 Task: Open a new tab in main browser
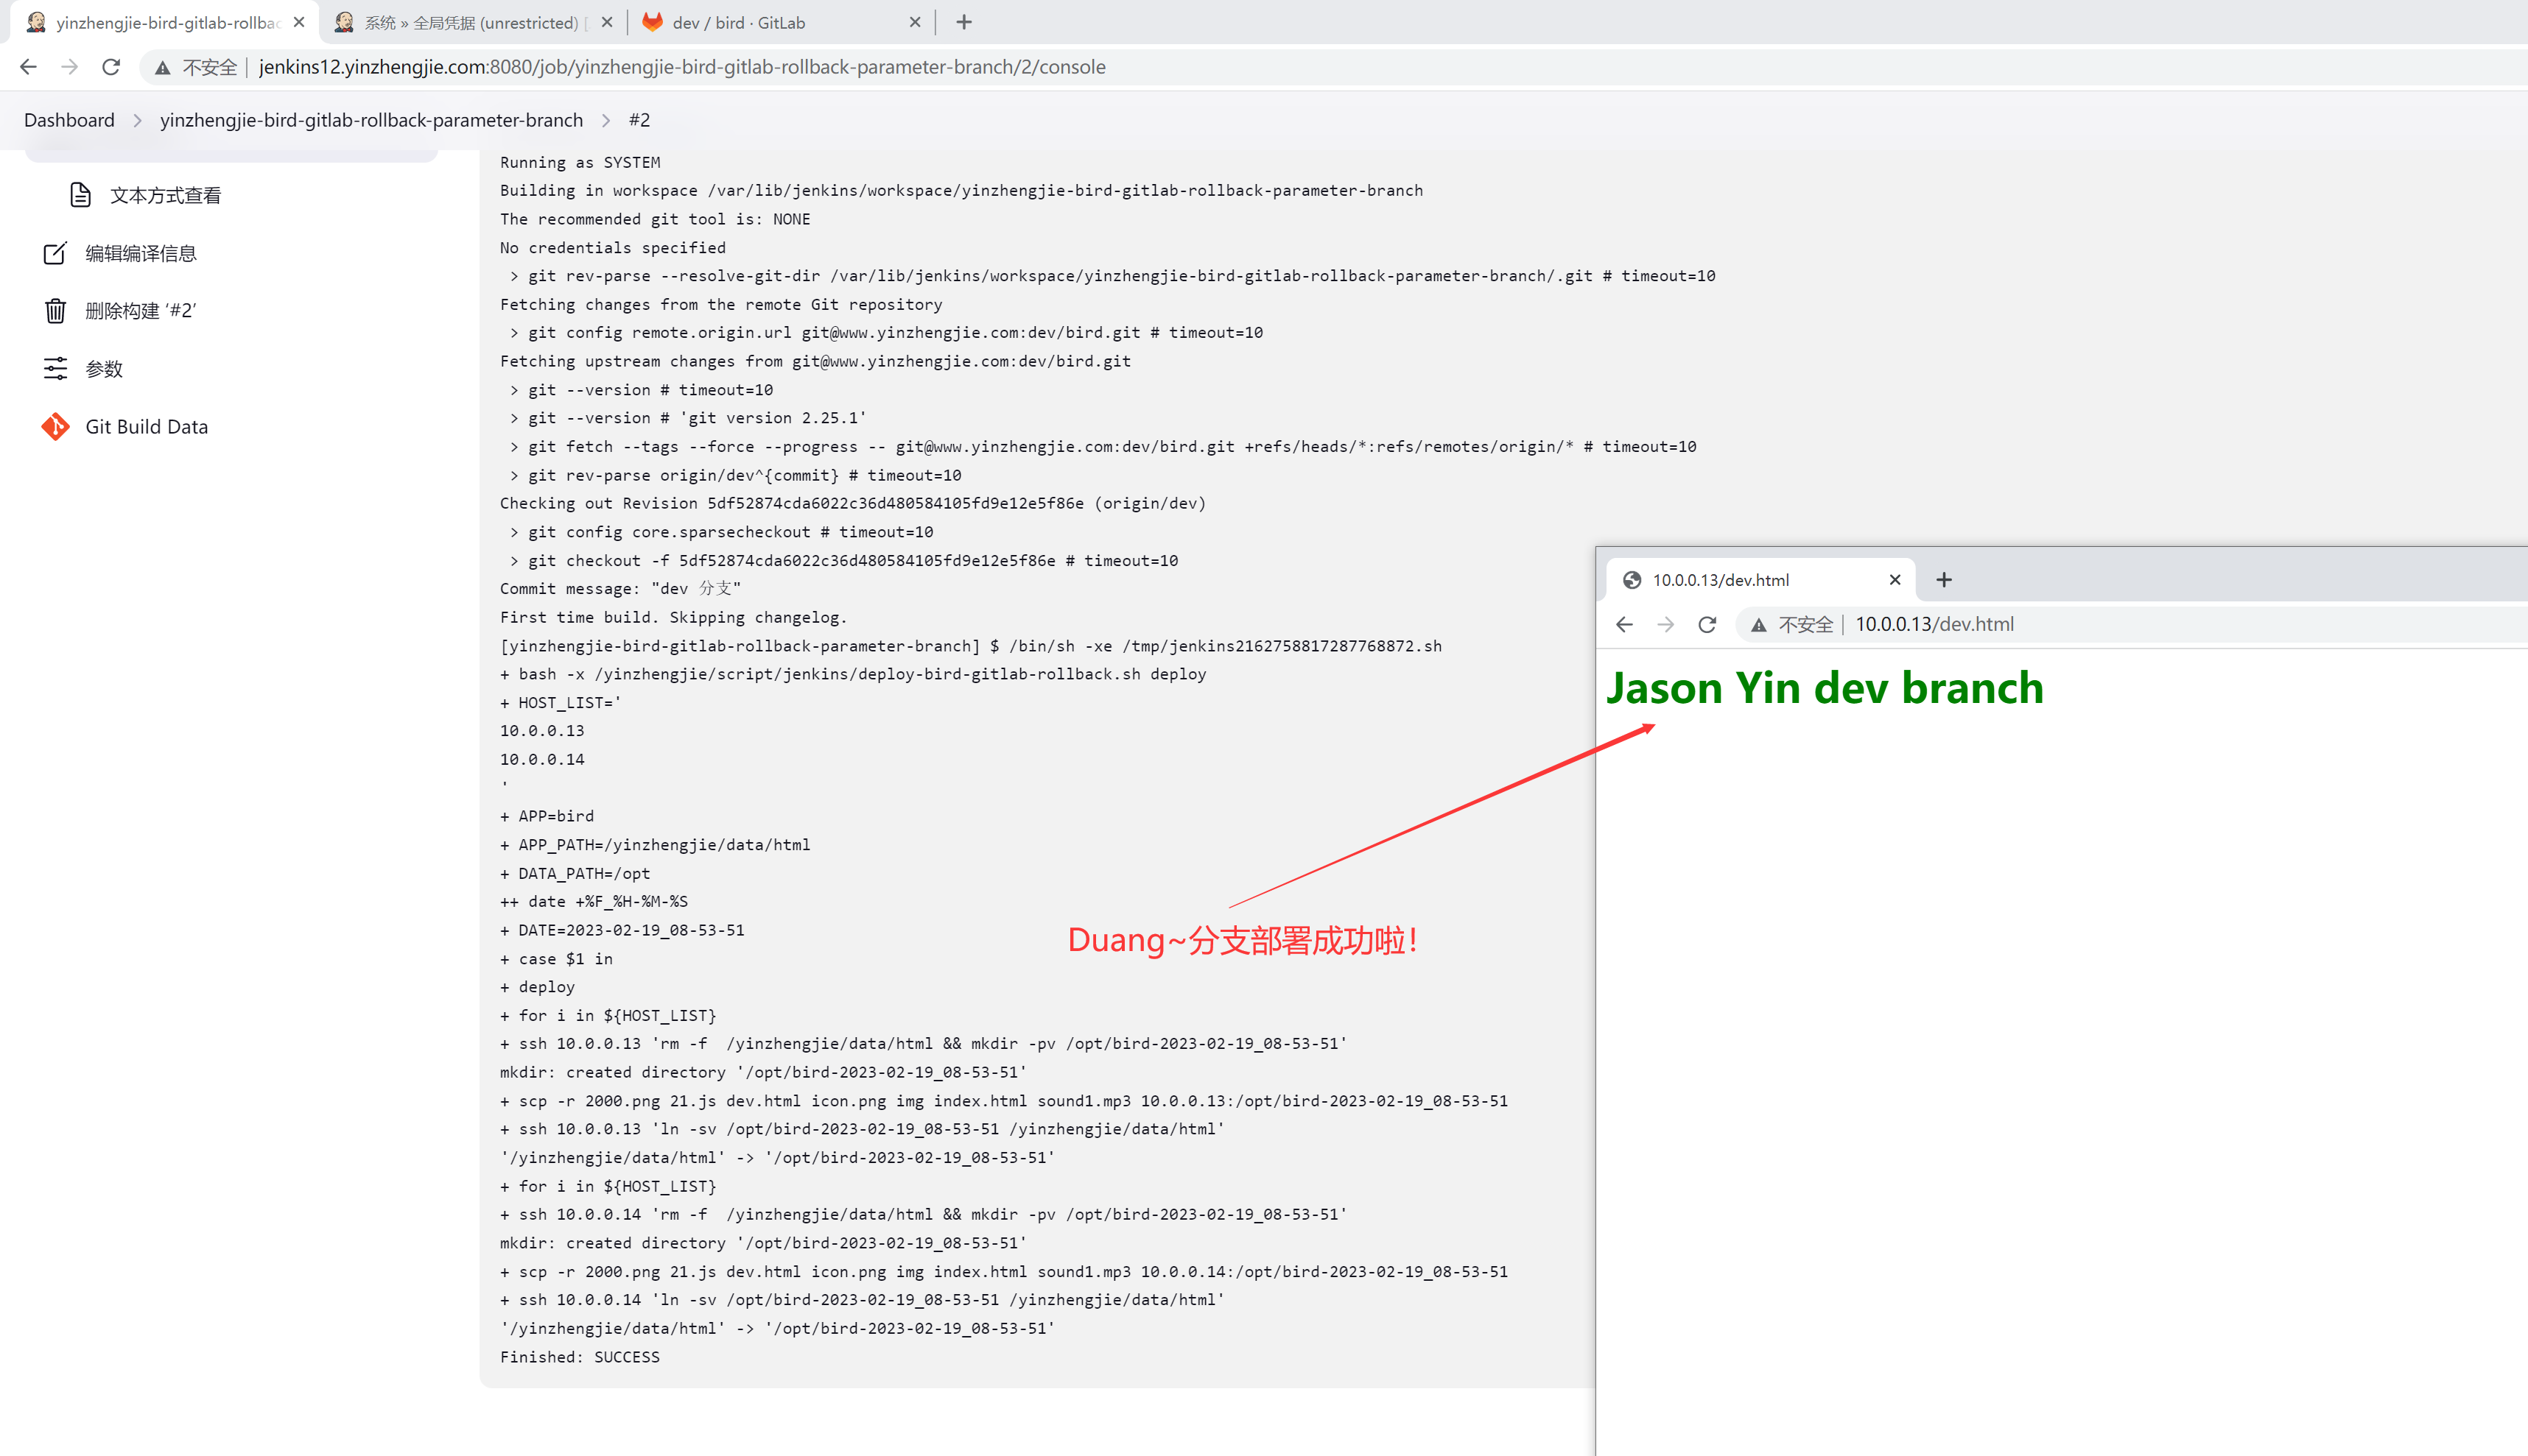pos(964,22)
